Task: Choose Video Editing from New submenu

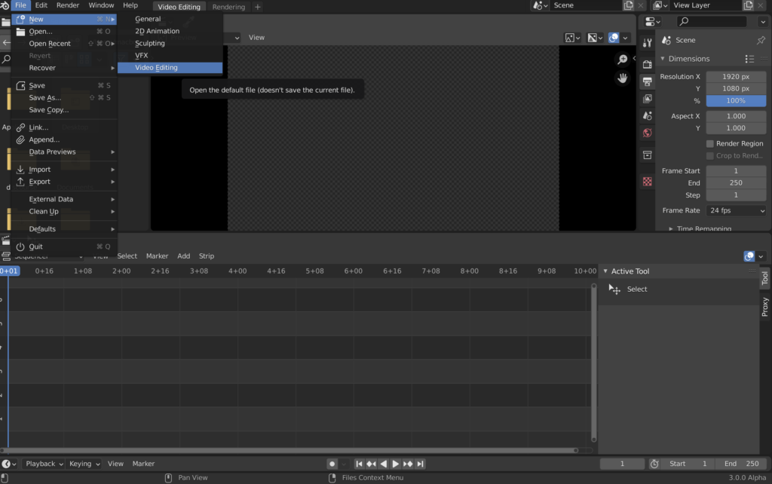Action: click(170, 67)
